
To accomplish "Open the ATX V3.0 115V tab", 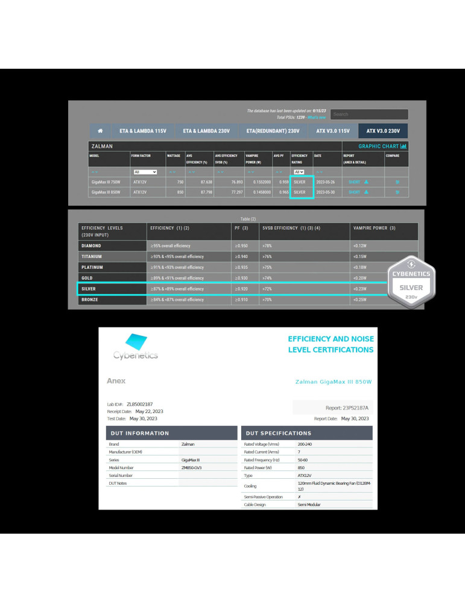I will click(x=332, y=131).
